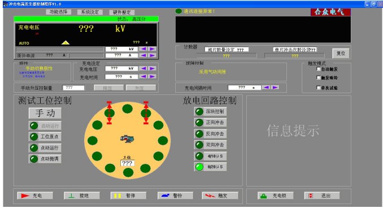Click the 充电时间 value field
The image size is (383, 208).
[121, 76]
